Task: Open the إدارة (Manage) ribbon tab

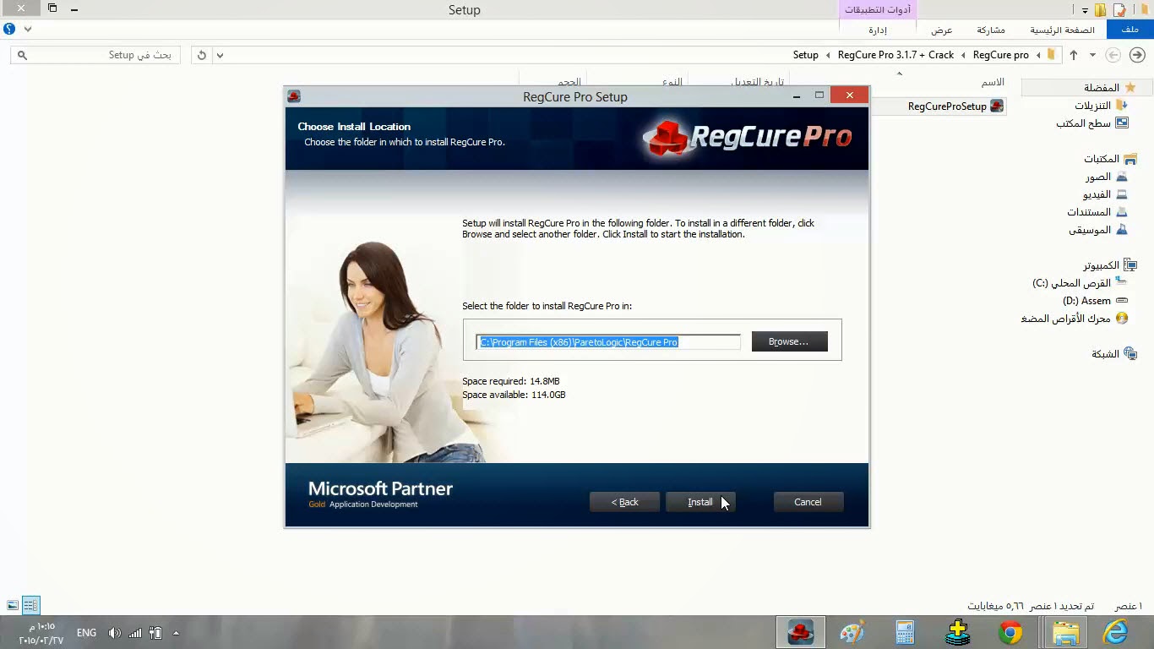Action: point(878,30)
